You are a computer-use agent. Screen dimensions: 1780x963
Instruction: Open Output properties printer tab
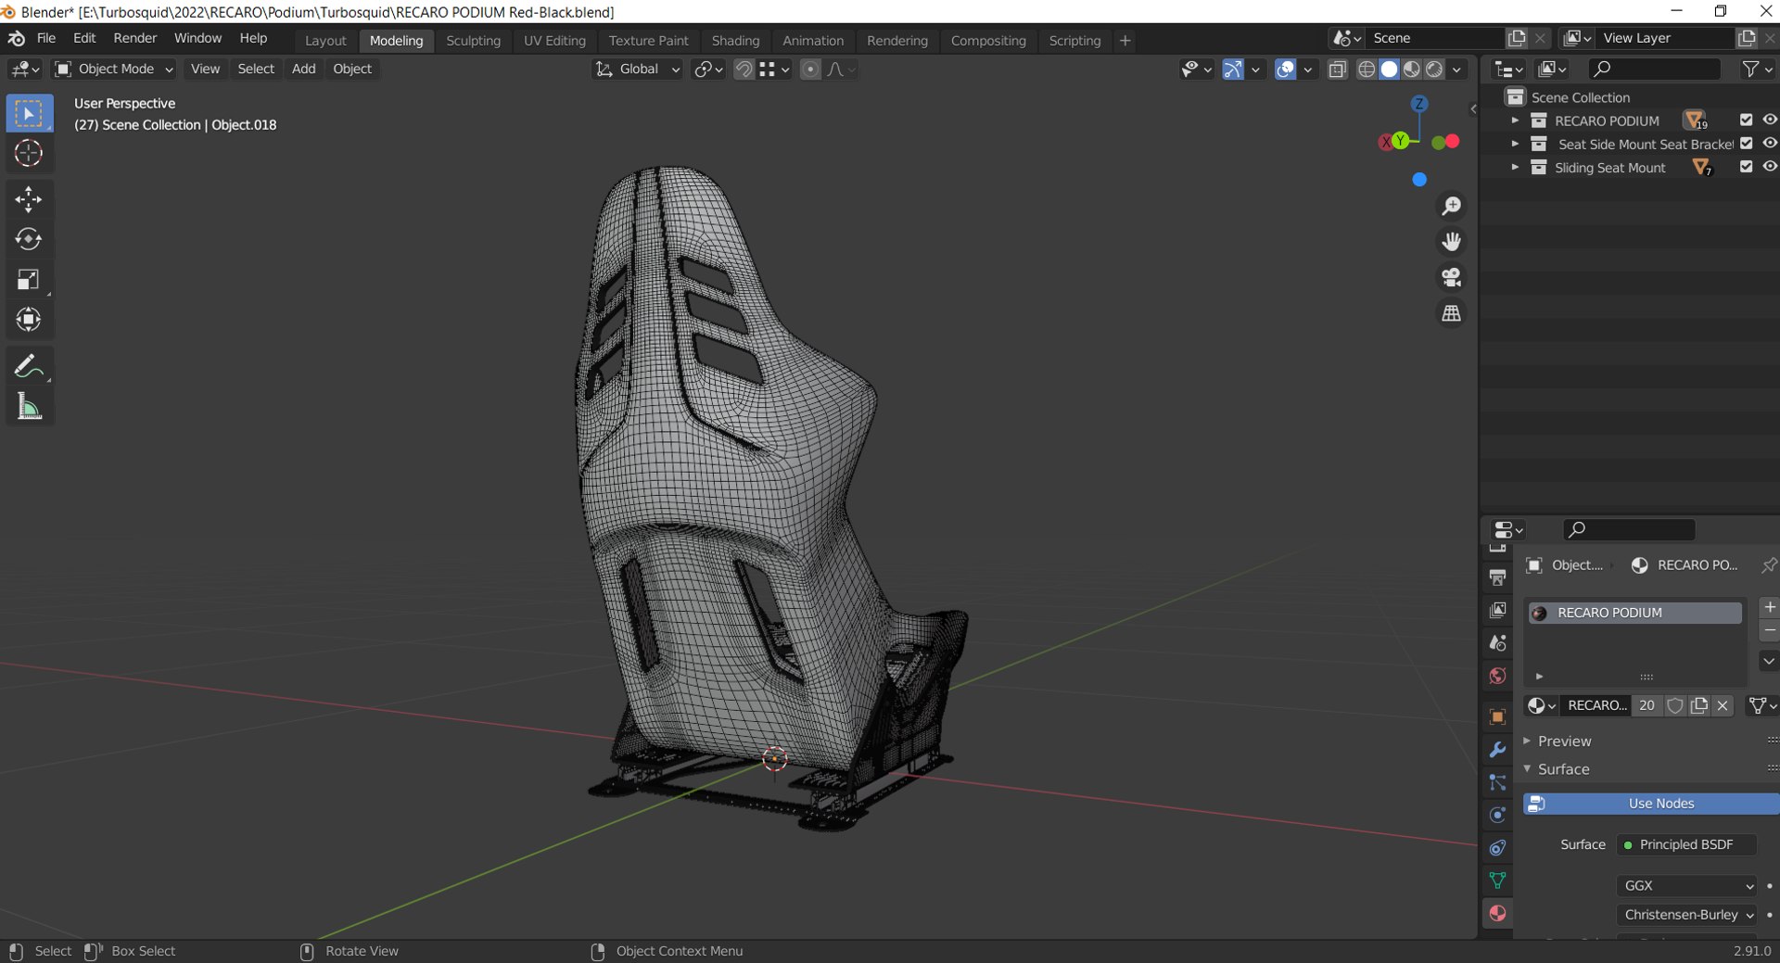coord(1497,577)
